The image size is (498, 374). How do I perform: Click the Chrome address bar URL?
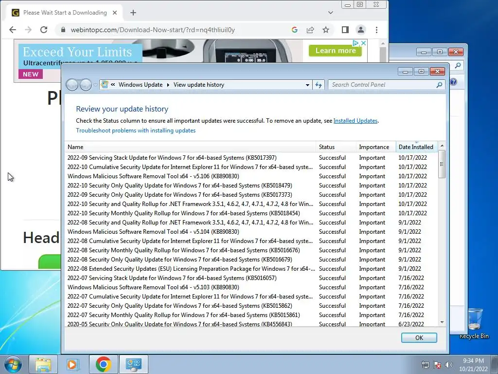(x=153, y=30)
